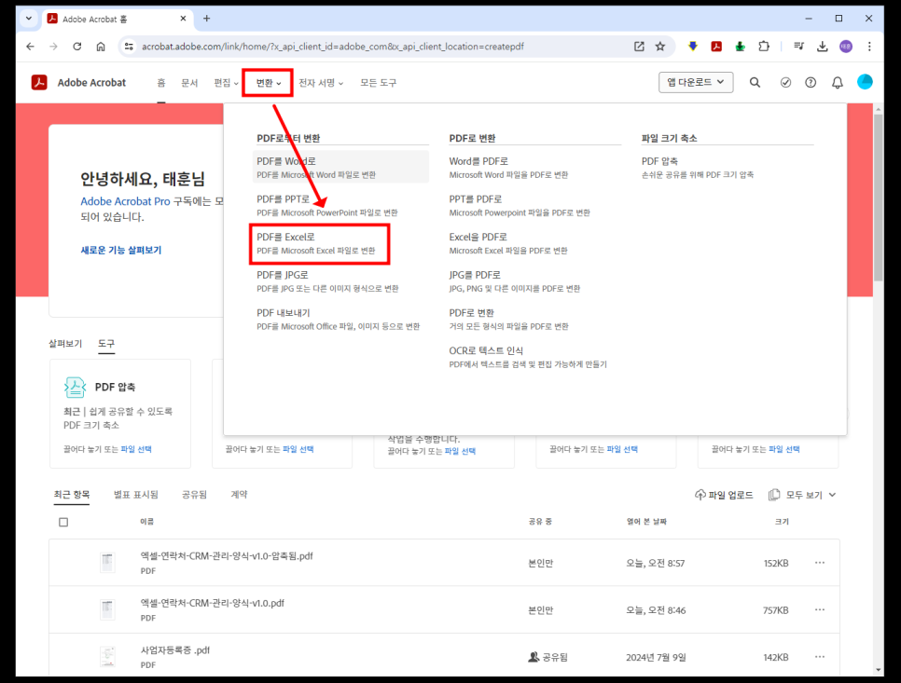Open the tab search chevron in title bar
Screen dimensions: 901x683
point(28,19)
